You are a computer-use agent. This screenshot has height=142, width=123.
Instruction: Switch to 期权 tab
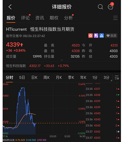[54, 18]
